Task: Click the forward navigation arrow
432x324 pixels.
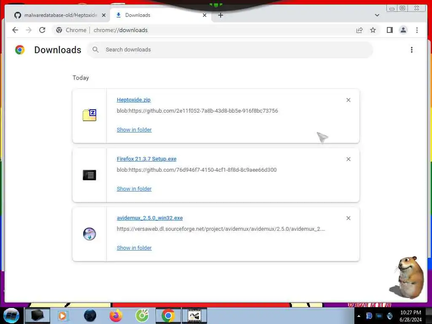Action: point(29,30)
